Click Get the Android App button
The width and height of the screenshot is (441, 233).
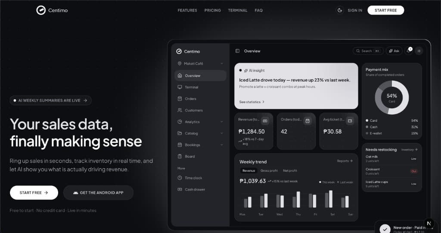pyautogui.click(x=99, y=192)
